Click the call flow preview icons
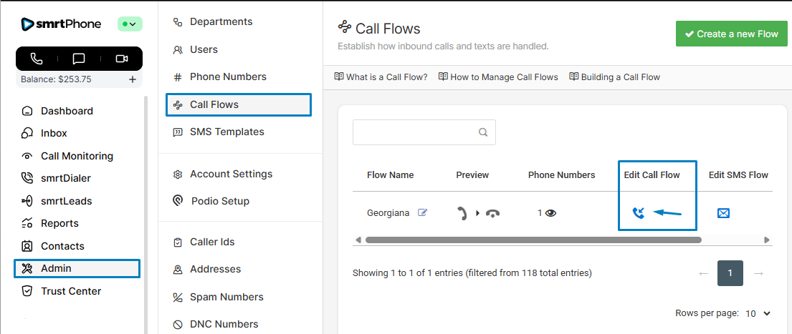 point(478,213)
